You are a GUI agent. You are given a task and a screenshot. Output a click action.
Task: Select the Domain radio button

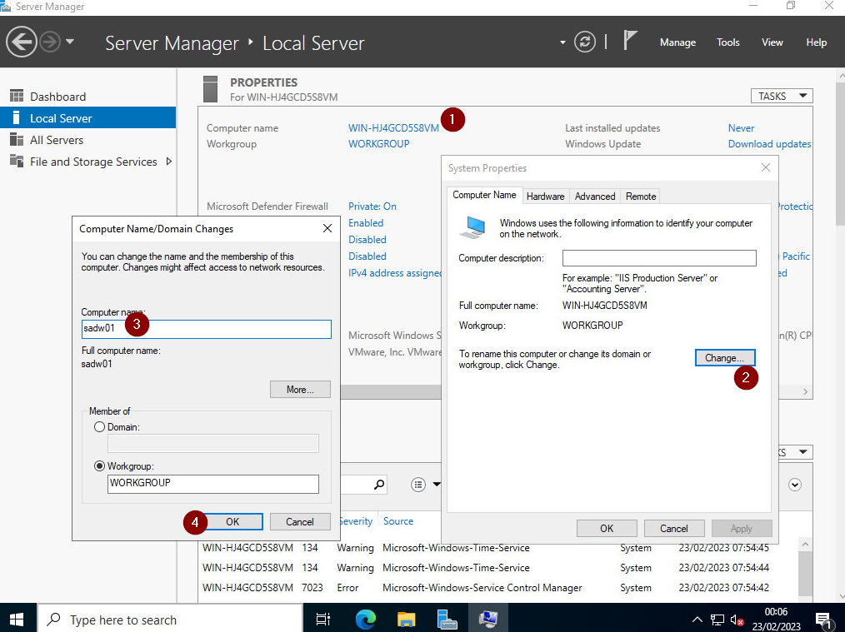click(100, 427)
